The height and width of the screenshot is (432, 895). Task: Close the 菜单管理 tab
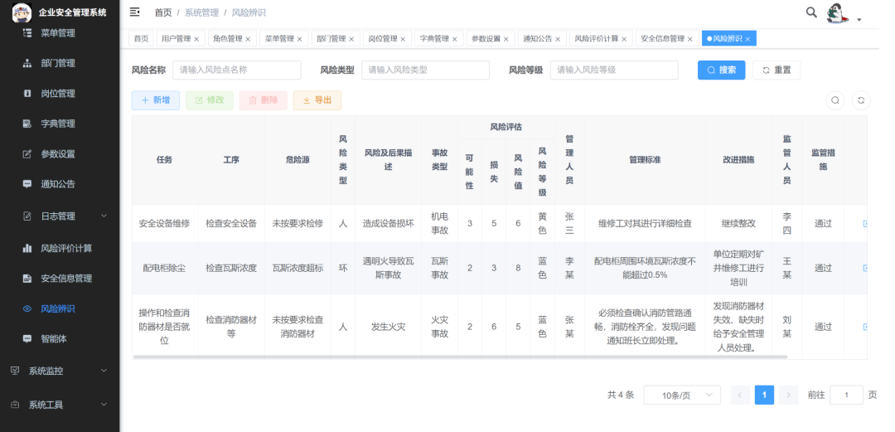300,40
